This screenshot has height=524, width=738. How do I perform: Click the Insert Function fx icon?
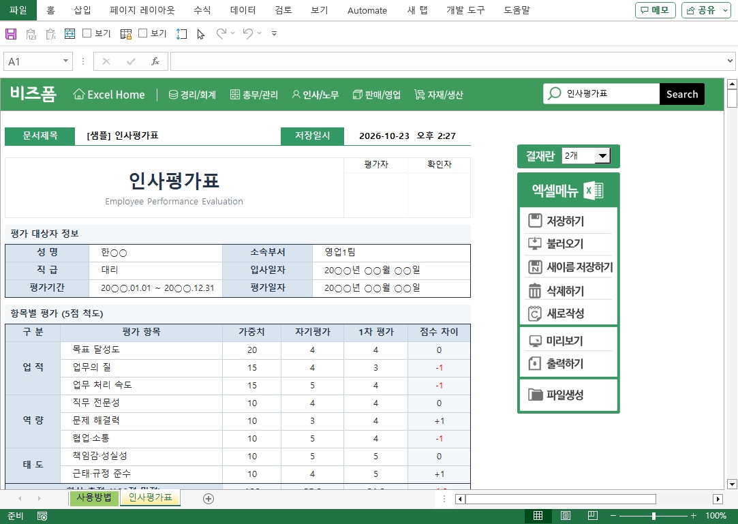point(155,61)
